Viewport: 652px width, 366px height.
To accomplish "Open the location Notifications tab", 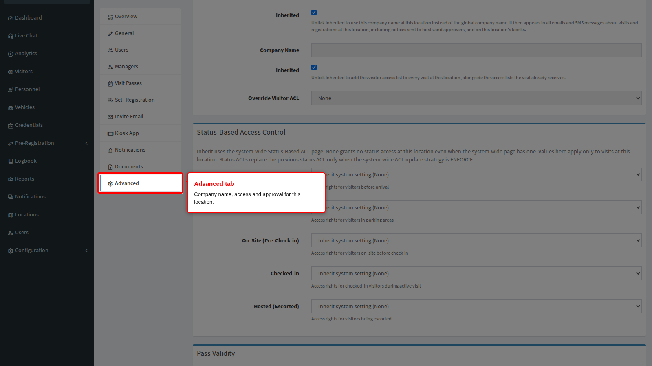I will pyautogui.click(x=140, y=150).
